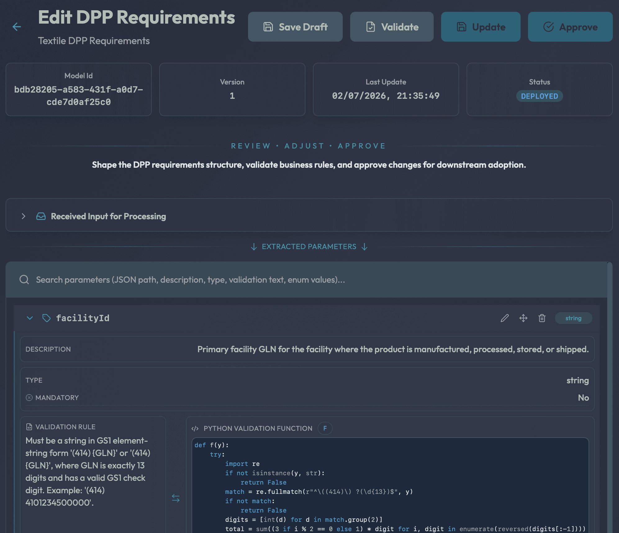
Task: Click the tag icon next to facilityId
Action: [47, 318]
